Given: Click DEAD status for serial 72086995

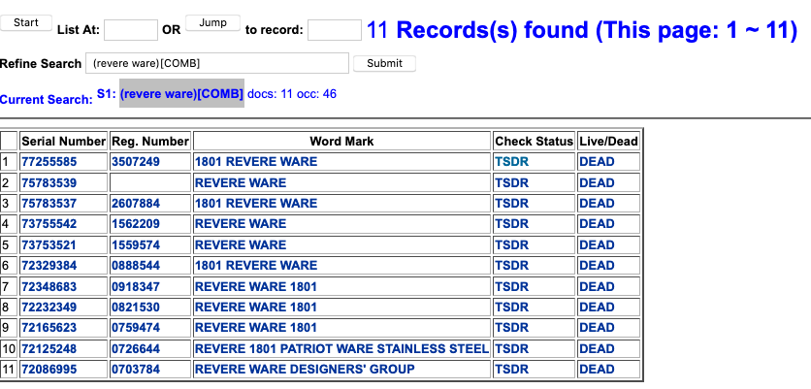Looking at the screenshot, I should point(597,370).
